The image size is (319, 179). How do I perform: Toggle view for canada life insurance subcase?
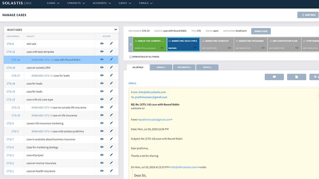click(102, 107)
